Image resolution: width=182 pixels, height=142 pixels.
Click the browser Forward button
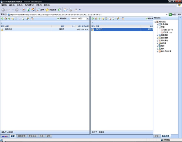[x=17, y=10]
